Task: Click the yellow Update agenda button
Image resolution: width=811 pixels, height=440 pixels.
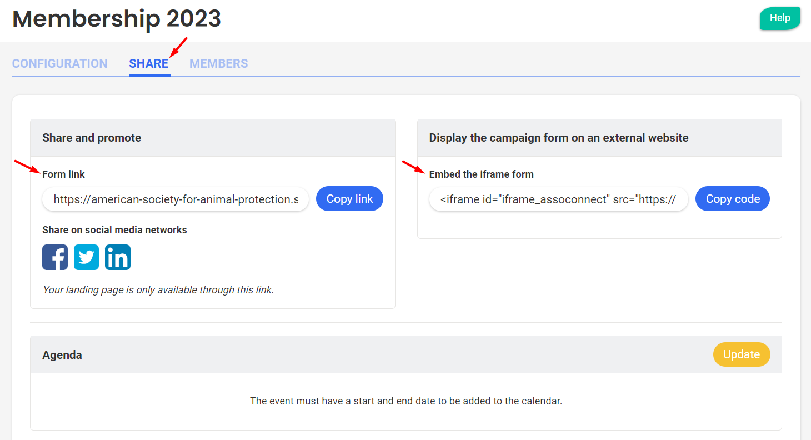Action: (x=741, y=354)
